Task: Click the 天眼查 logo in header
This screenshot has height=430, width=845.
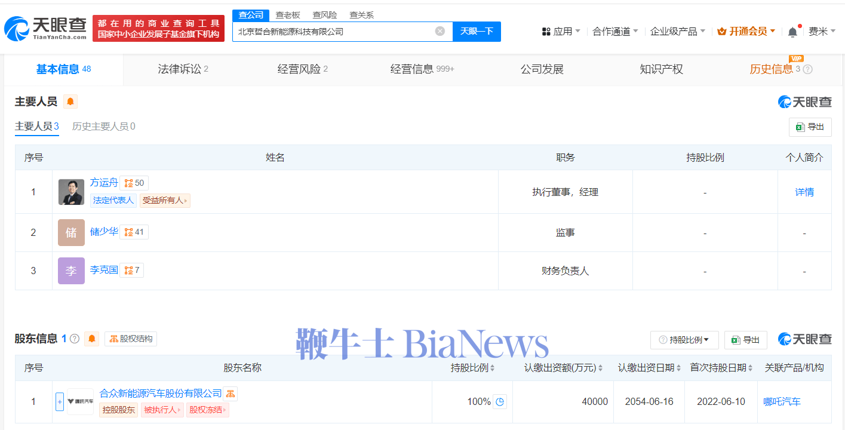Action: (46, 28)
